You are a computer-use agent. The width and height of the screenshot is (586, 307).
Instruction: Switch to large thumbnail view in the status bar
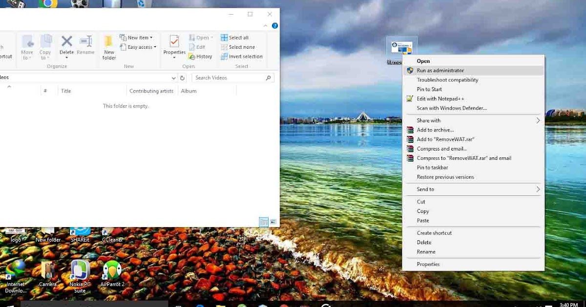(274, 222)
